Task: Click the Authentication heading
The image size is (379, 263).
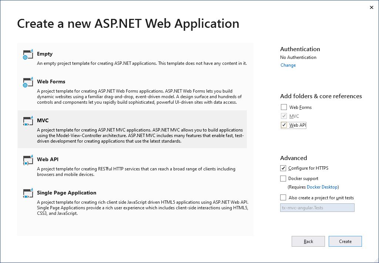Action: [300, 49]
